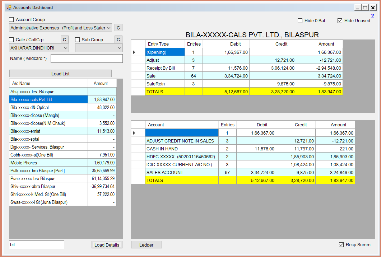Minimize the Accounts Dashboard window
This screenshot has width=381, height=257.
point(357,8)
